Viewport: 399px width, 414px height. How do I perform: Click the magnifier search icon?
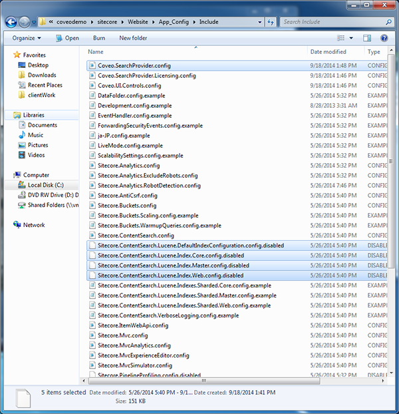tap(389, 22)
